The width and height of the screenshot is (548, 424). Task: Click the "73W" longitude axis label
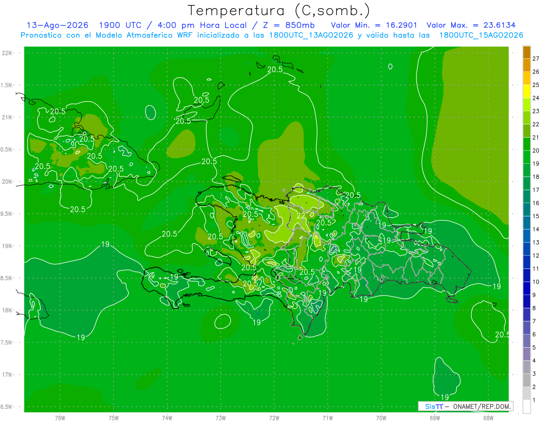[x=221, y=418]
